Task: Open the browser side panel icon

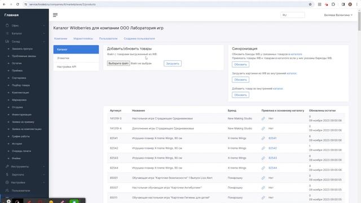Action: tap(343, 5)
